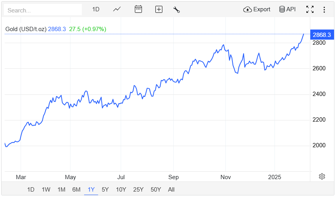Click the chart type line icon

[x=117, y=9]
